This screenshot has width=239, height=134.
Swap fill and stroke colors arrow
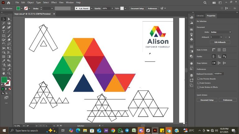coord(10,78)
